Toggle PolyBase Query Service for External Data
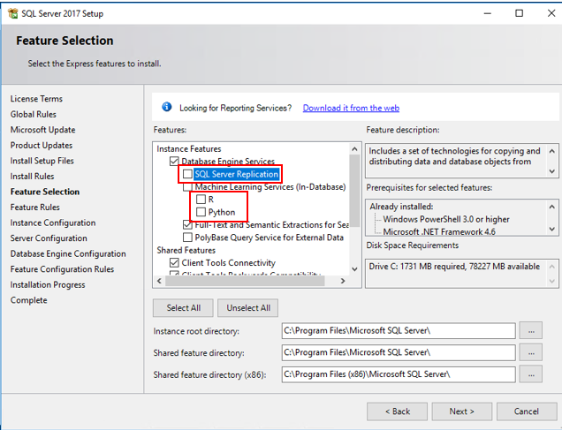Screen dimensions: 562x430 pyautogui.click(x=187, y=238)
